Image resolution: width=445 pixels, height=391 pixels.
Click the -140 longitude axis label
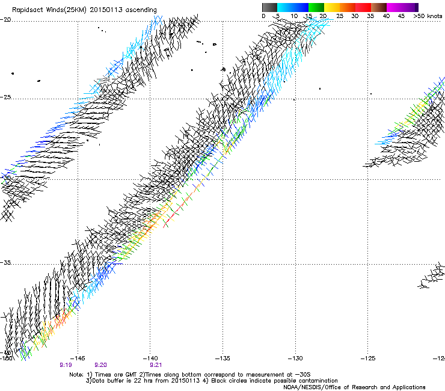pyautogui.click(x=150, y=359)
